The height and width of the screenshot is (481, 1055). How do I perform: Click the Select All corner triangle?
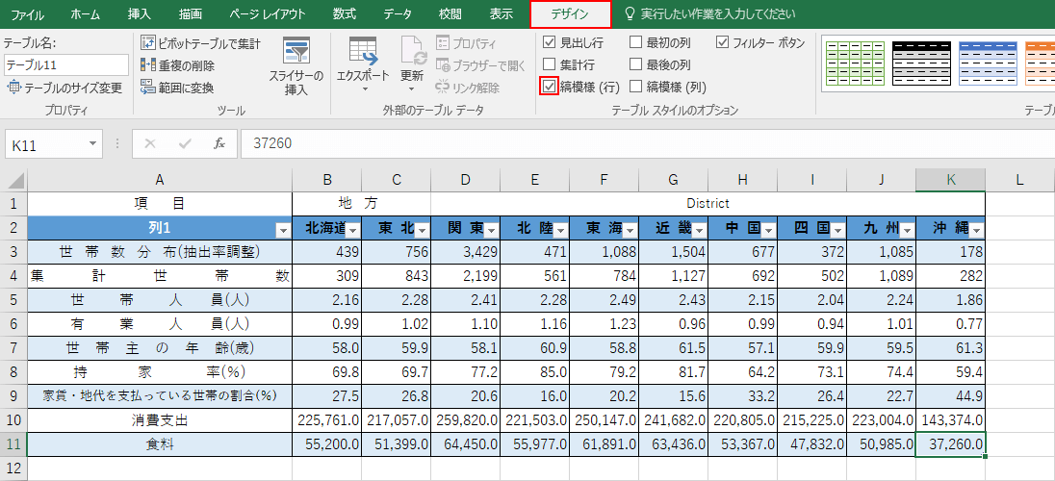[x=14, y=180]
